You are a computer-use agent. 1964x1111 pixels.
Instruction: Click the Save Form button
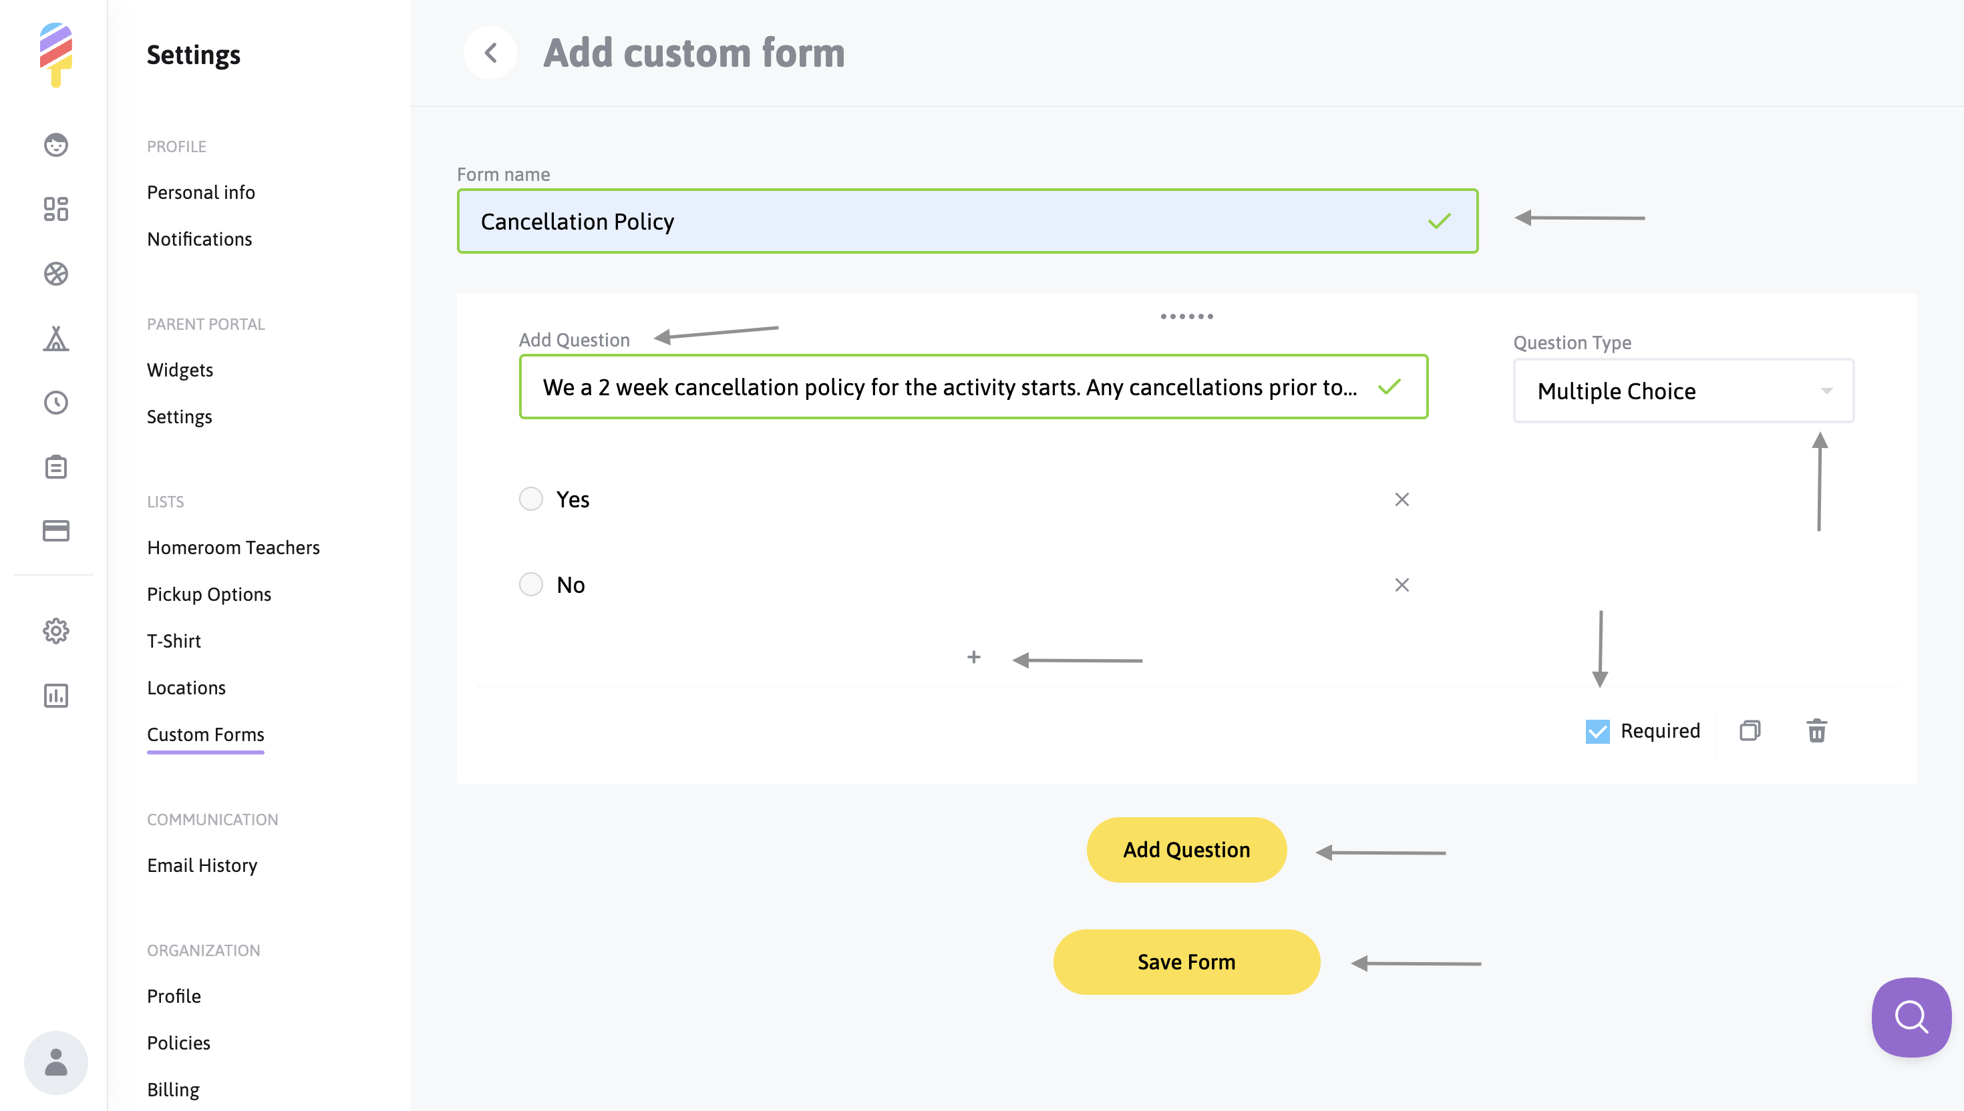pyautogui.click(x=1186, y=961)
